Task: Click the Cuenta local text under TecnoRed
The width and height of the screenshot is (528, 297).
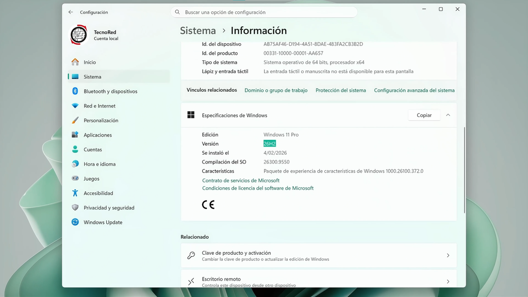Action: (106, 39)
